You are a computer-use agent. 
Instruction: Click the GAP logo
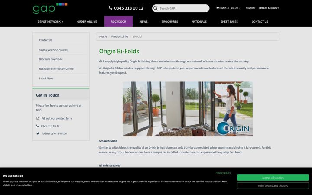[50, 8]
